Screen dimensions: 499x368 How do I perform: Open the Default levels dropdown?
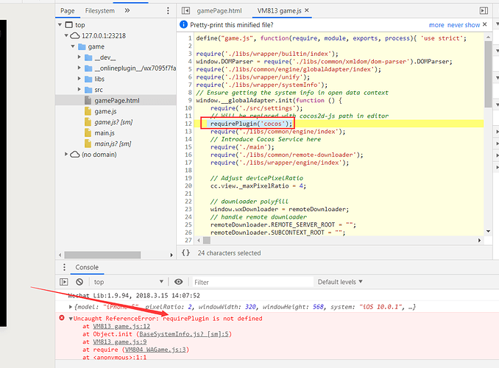340,282
